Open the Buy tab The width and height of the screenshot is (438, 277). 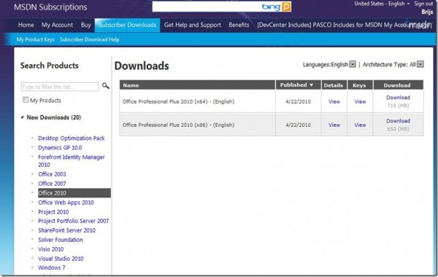[x=85, y=25]
